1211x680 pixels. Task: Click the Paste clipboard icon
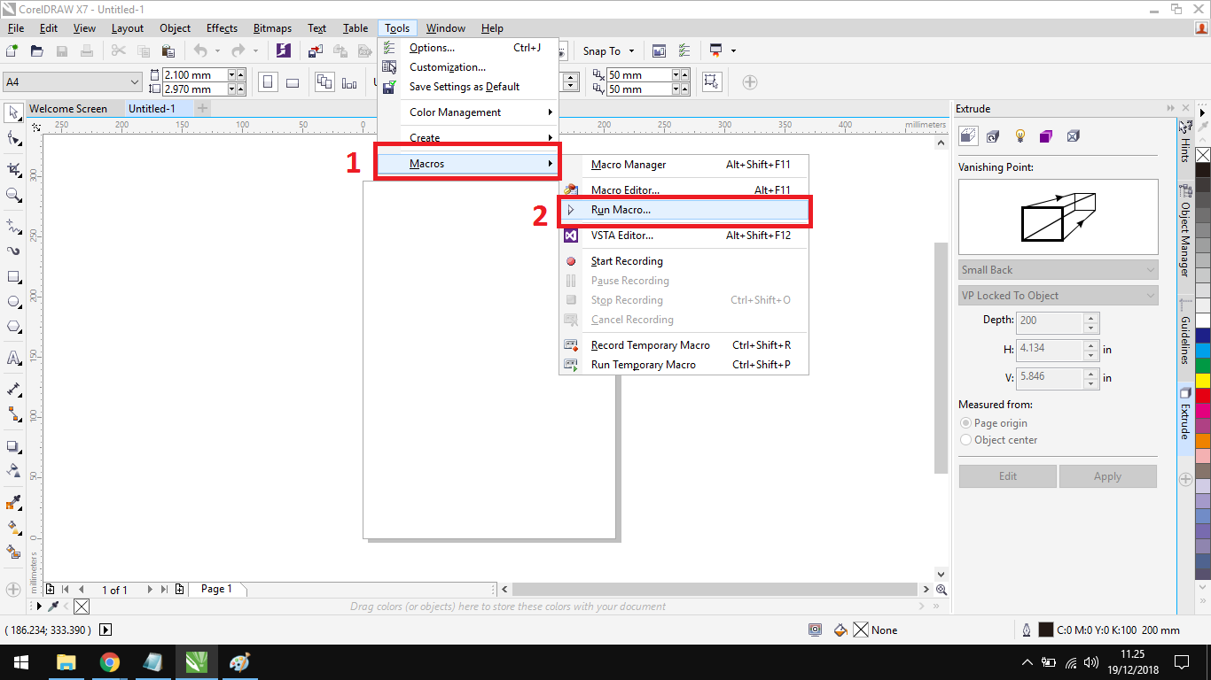168,50
